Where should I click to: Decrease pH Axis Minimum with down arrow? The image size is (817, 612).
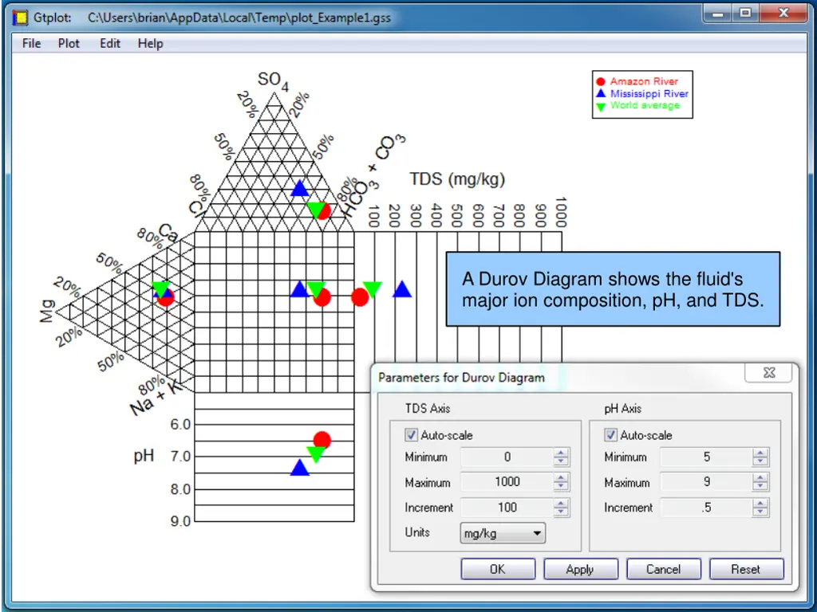[x=761, y=461]
